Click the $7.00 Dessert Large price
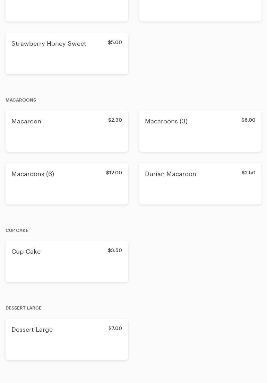 pos(115,329)
